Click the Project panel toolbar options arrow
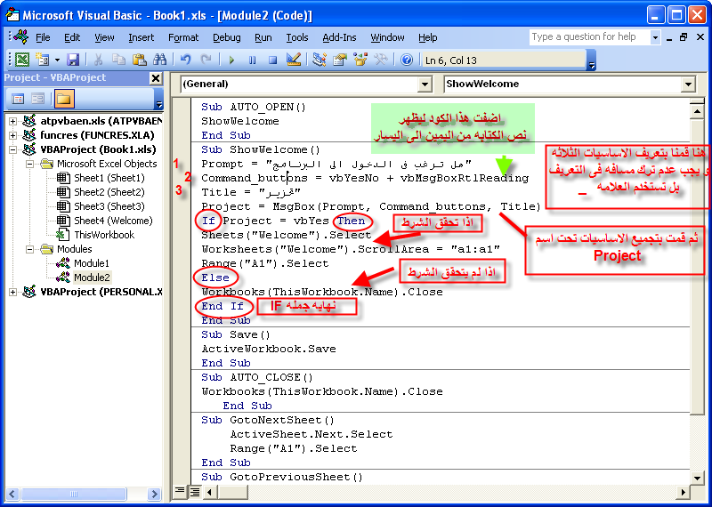712x507 pixels. coord(158,99)
